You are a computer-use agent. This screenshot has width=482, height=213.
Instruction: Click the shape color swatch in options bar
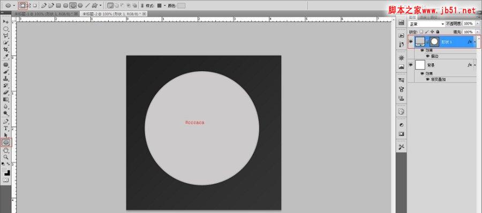click(x=182, y=5)
